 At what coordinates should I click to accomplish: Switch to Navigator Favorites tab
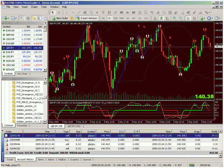(x=22, y=125)
